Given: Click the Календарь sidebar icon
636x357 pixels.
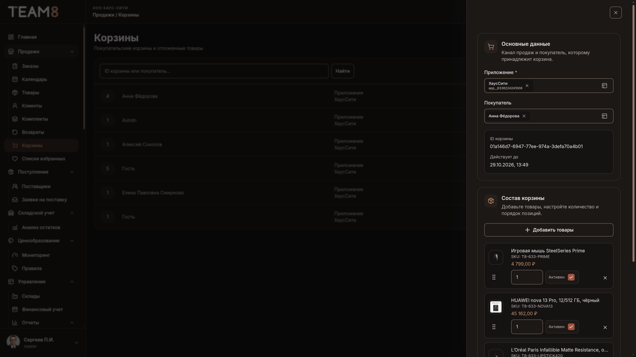Looking at the screenshot, I should coord(15,79).
